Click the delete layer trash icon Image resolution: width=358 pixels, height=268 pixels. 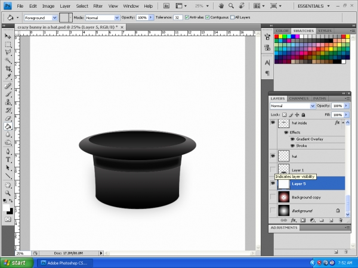(341, 220)
